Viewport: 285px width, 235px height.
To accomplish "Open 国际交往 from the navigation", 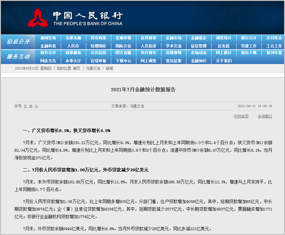I will tap(123, 46).
